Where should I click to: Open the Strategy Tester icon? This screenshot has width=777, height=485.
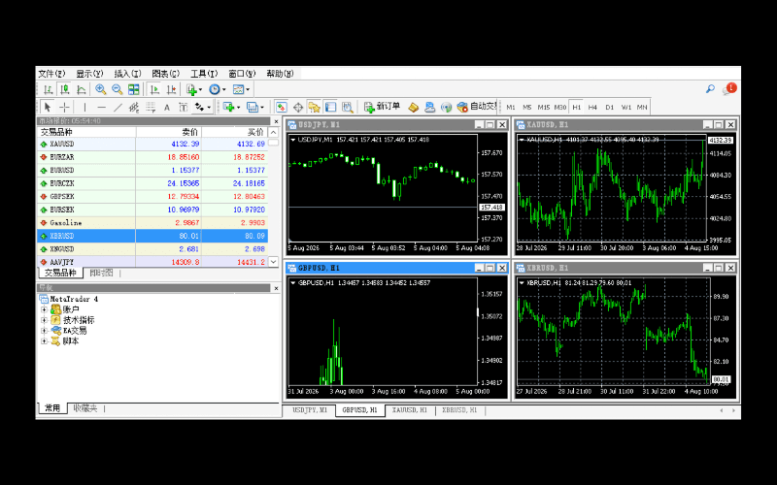point(348,107)
